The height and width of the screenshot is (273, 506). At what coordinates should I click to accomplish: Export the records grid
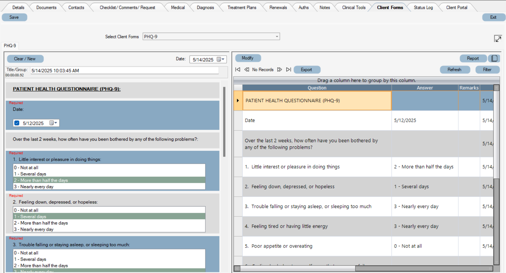pos(307,69)
